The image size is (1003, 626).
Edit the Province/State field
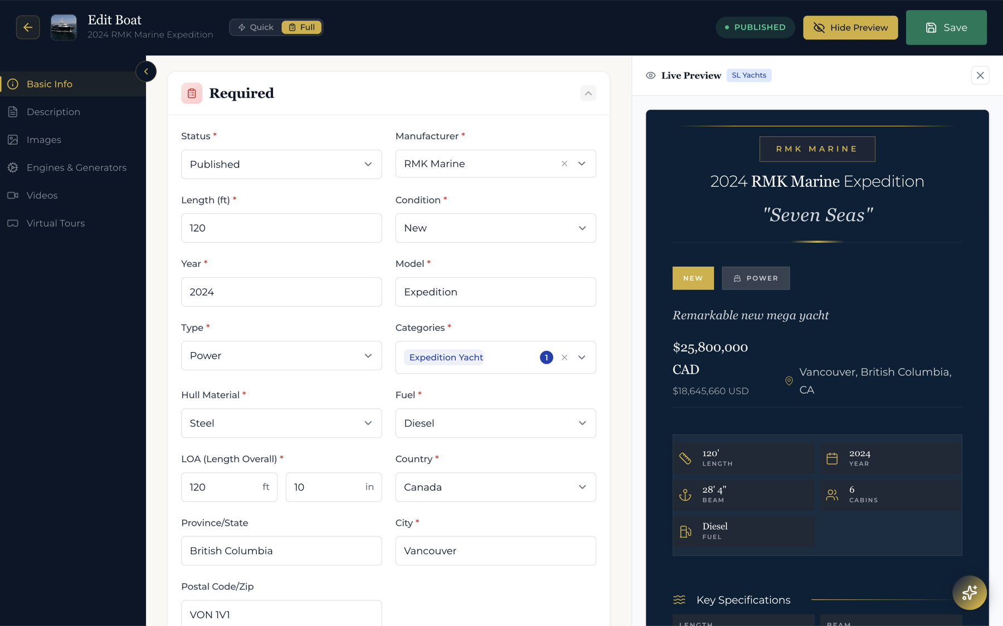pyautogui.click(x=281, y=551)
